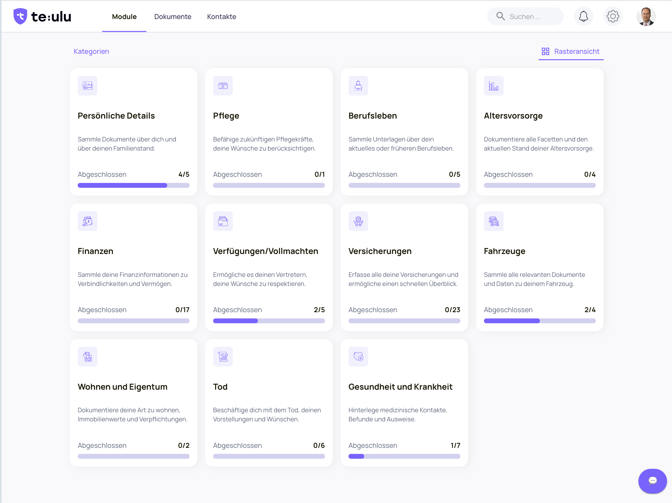672x503 pixels.
Task: Click the Finanzen money bag icon
Action: coord(87,221)
